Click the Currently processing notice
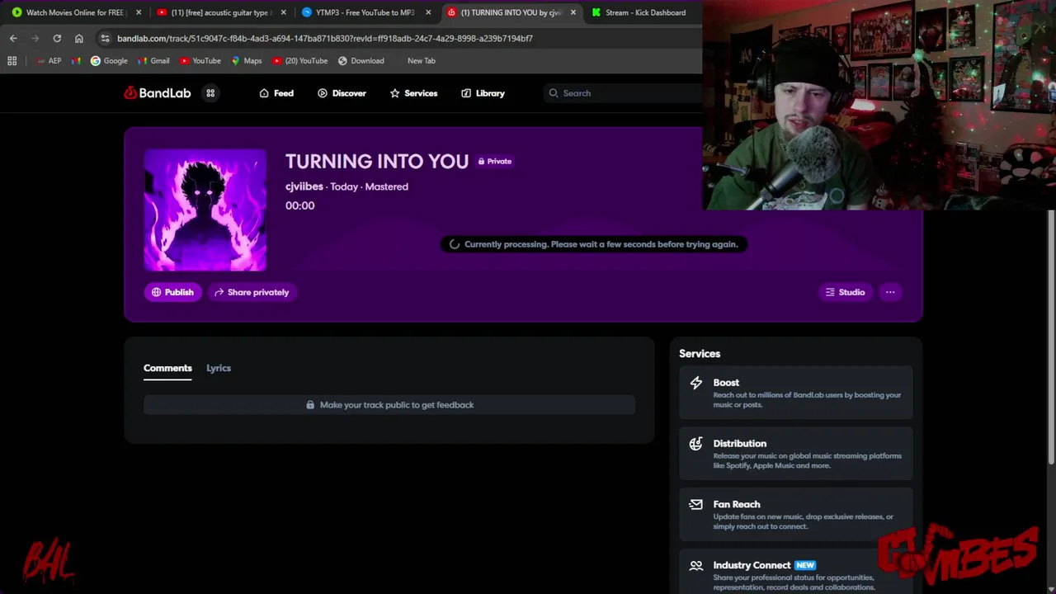Screen dimensions: 1056x594 (x=594, y=244)
